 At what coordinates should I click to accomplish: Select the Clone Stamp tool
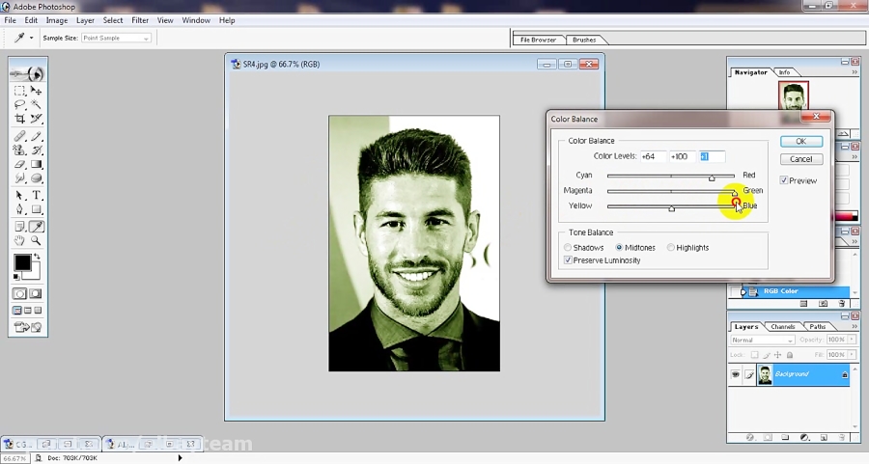(20, 150)
